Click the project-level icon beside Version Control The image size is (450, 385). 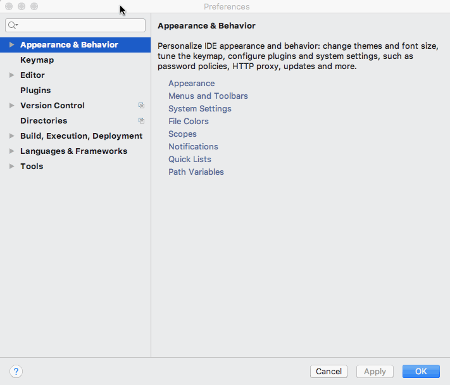click(x=141, y=106)
